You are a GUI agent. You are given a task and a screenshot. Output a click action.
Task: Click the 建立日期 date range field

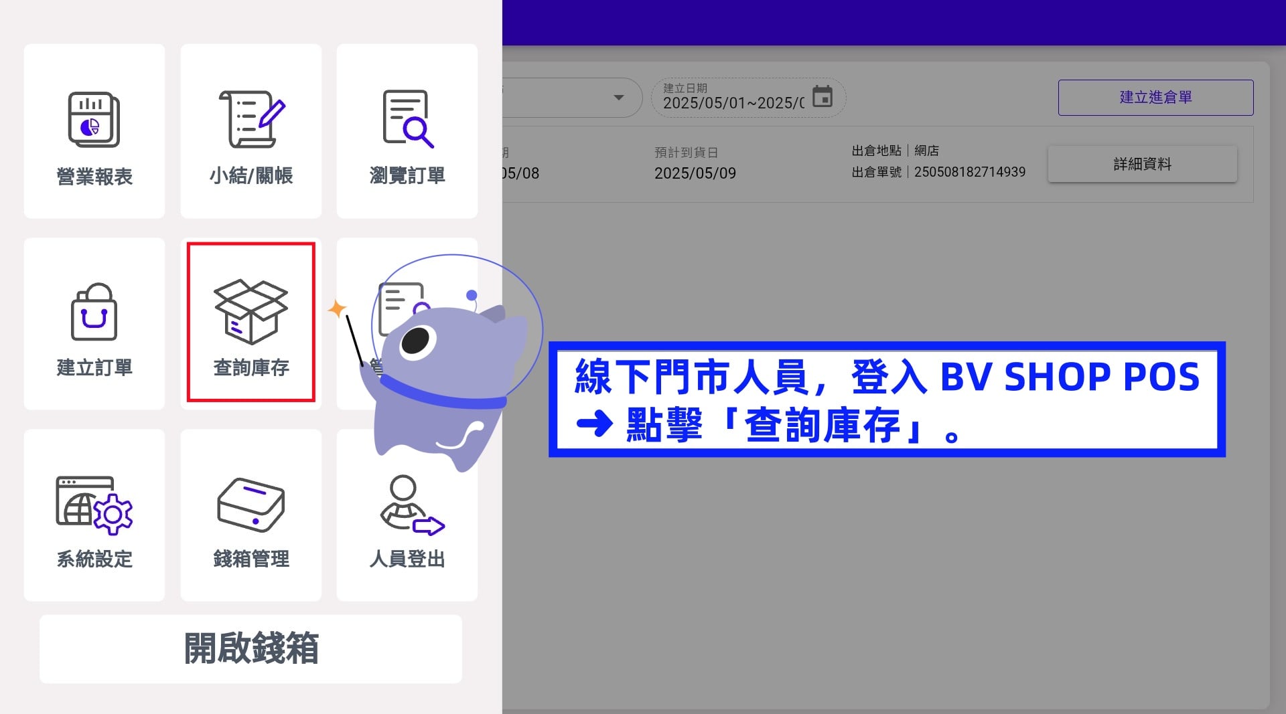[748, 98]
